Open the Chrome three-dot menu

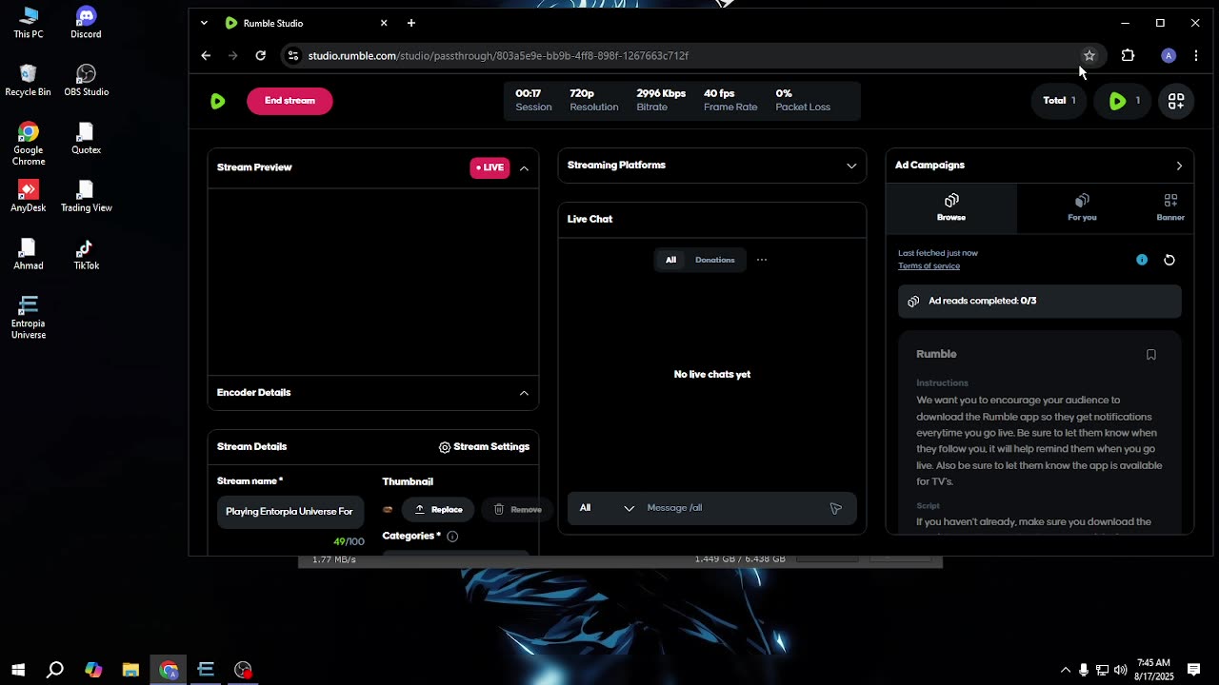coord(1196,56)
